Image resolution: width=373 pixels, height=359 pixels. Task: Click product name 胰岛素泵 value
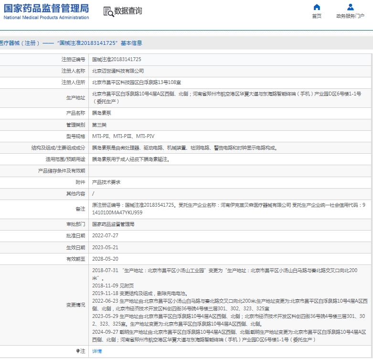[x=102, y=113]
